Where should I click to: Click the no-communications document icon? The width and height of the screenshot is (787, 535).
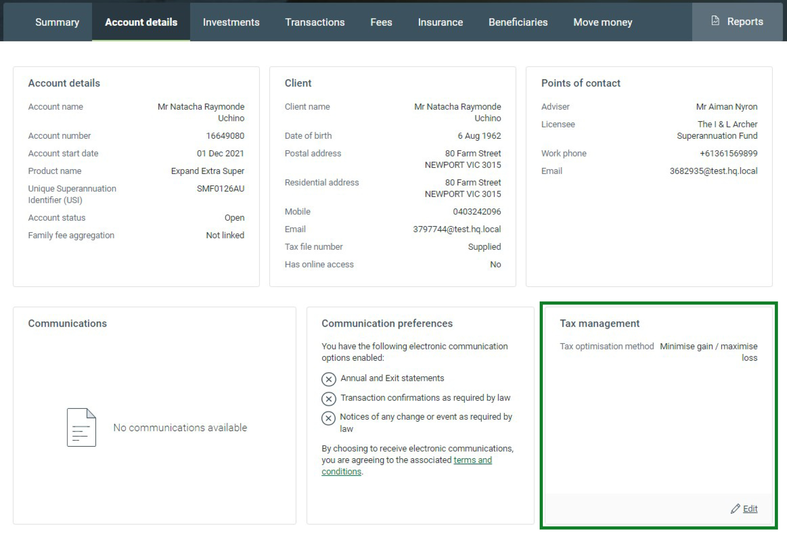[x=81, y=427]
